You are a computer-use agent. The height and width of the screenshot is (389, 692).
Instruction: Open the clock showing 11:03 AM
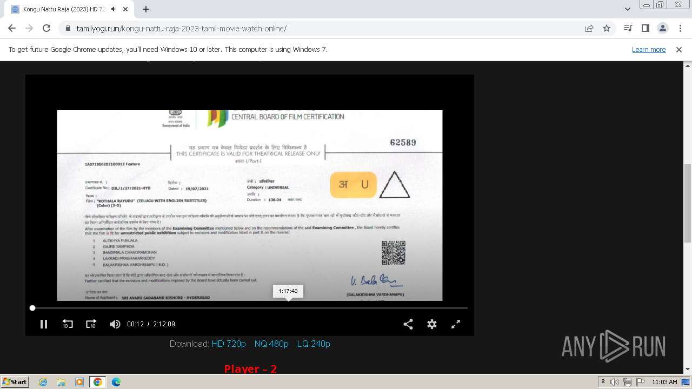point(664,382)
